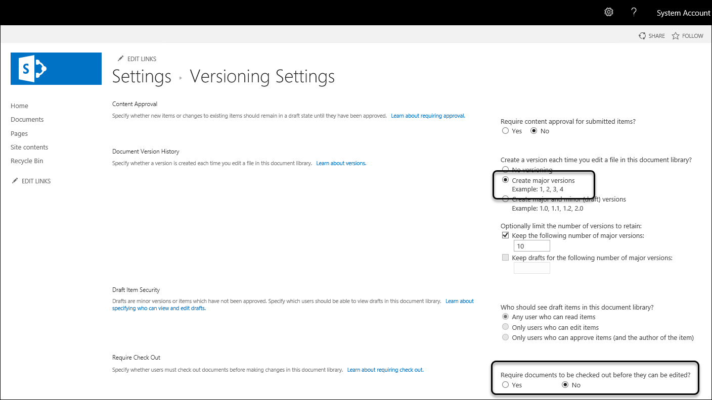Screen dimensions: 712x400
Task: Click the Learn about requiring approval link
Action: (428, 116)
